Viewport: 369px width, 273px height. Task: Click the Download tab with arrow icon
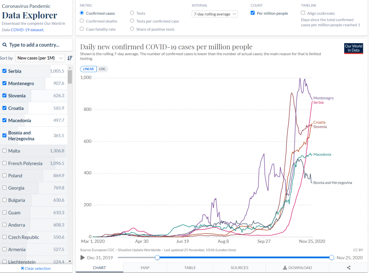pyautogui.click(x=297, y=268)
